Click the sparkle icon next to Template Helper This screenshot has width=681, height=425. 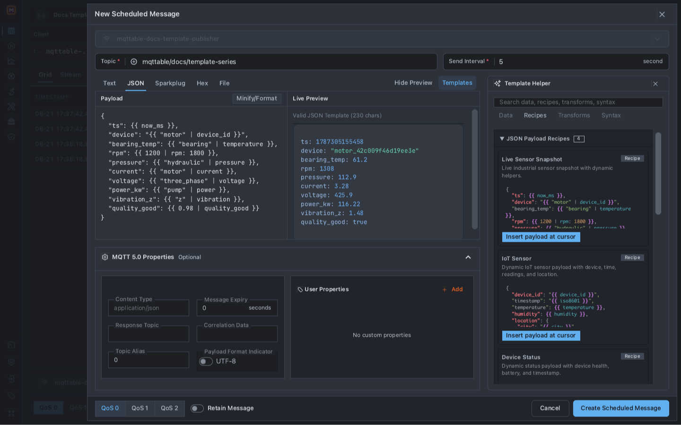pyautogui.click(x=498, y=84)
